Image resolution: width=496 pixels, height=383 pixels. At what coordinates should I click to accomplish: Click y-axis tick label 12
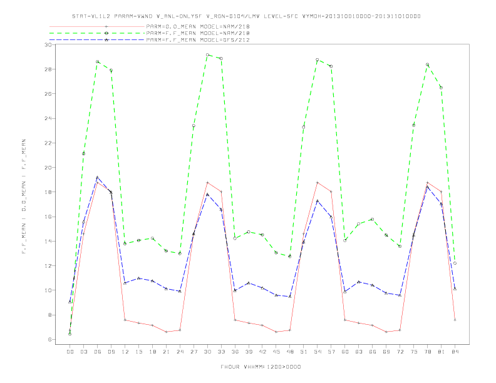[x=48, y=266]
